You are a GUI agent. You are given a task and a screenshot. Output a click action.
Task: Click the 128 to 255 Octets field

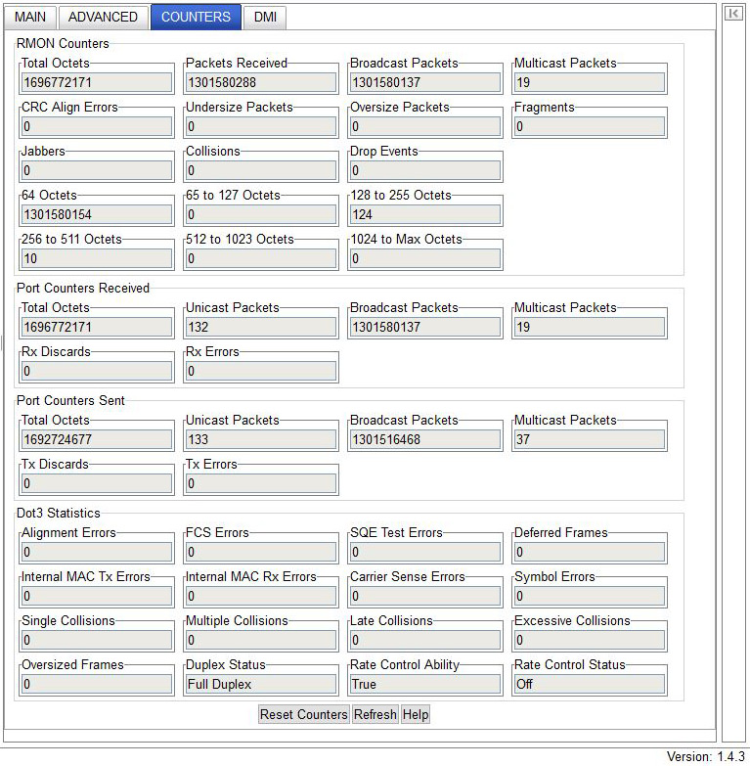tap(425, 214)
